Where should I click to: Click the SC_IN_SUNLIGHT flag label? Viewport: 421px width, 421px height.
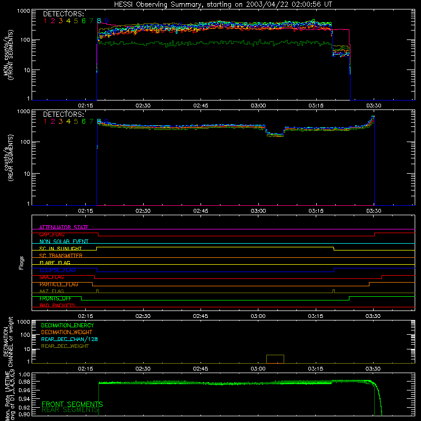coord(61,249)
